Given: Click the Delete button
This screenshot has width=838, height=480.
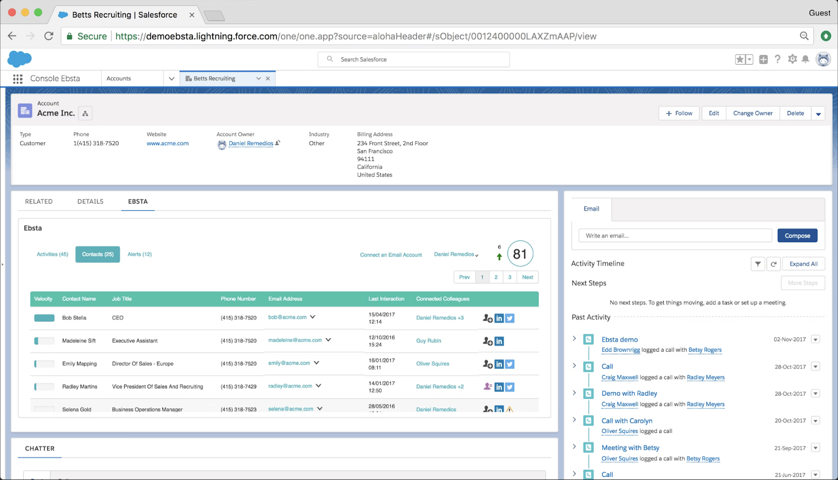Looking at the screenshot, I should tap(795, 114).
